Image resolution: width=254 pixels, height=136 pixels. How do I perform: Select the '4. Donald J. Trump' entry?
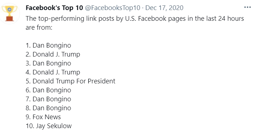click(53, 72)
